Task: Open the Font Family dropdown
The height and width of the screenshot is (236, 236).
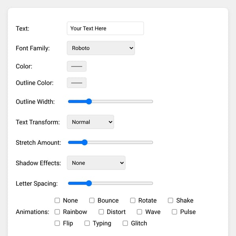Action: tap(101, 48)
